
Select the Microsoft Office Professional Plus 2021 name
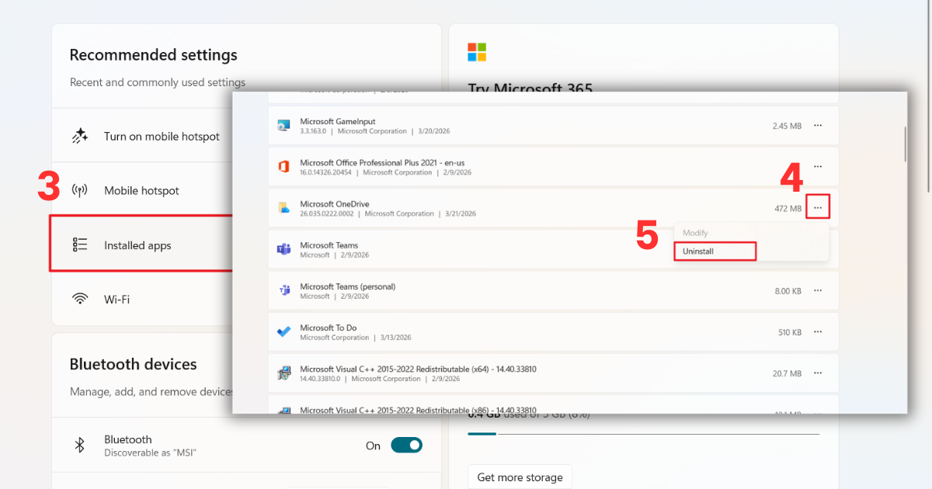(x=382, y=163)
